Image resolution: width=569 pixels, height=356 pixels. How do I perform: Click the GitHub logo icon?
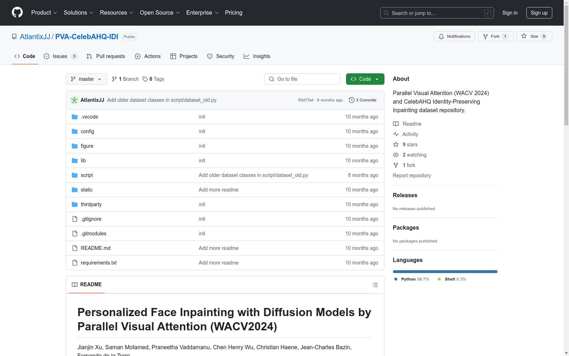(x=17, y=12)
